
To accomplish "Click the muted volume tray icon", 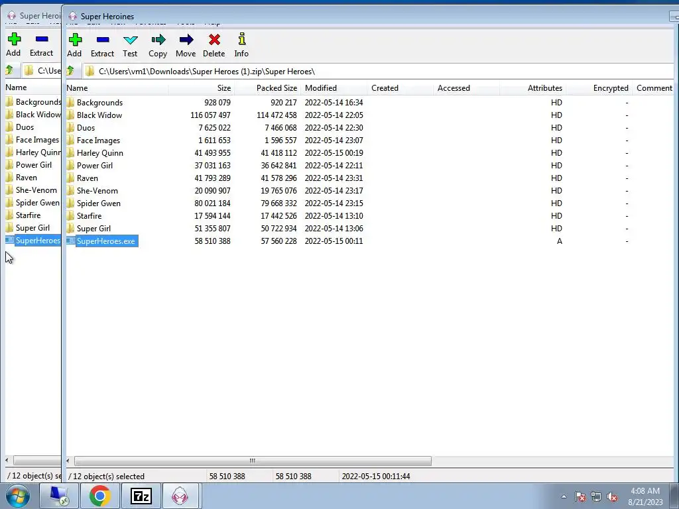I will [x=612, y=496].
